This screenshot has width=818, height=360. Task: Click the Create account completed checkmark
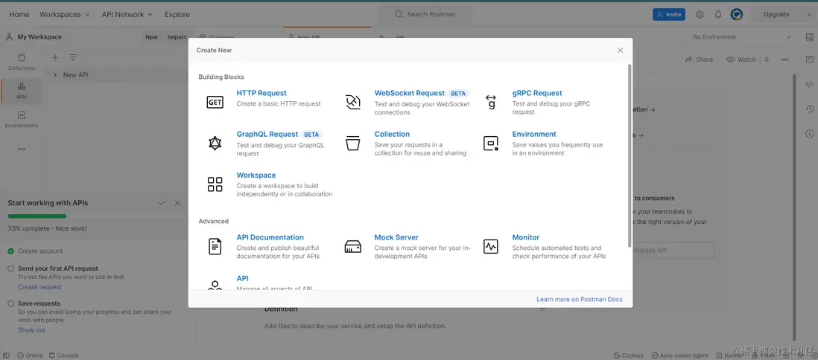pyautogui.click(x=10, y=251)
